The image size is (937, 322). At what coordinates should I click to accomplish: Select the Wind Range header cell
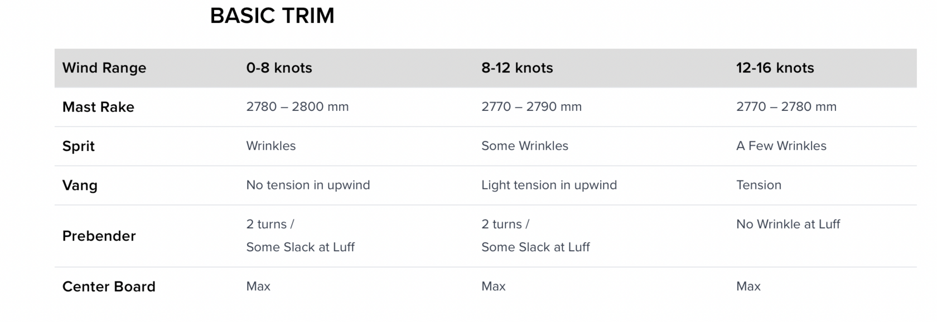tap(104, 68)
